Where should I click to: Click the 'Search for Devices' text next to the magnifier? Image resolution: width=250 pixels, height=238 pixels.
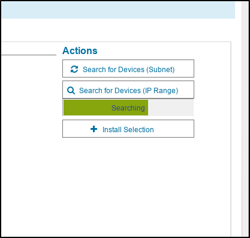110,91
